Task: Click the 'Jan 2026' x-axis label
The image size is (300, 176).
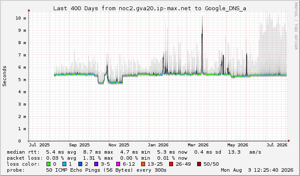Action: point(158,145)
